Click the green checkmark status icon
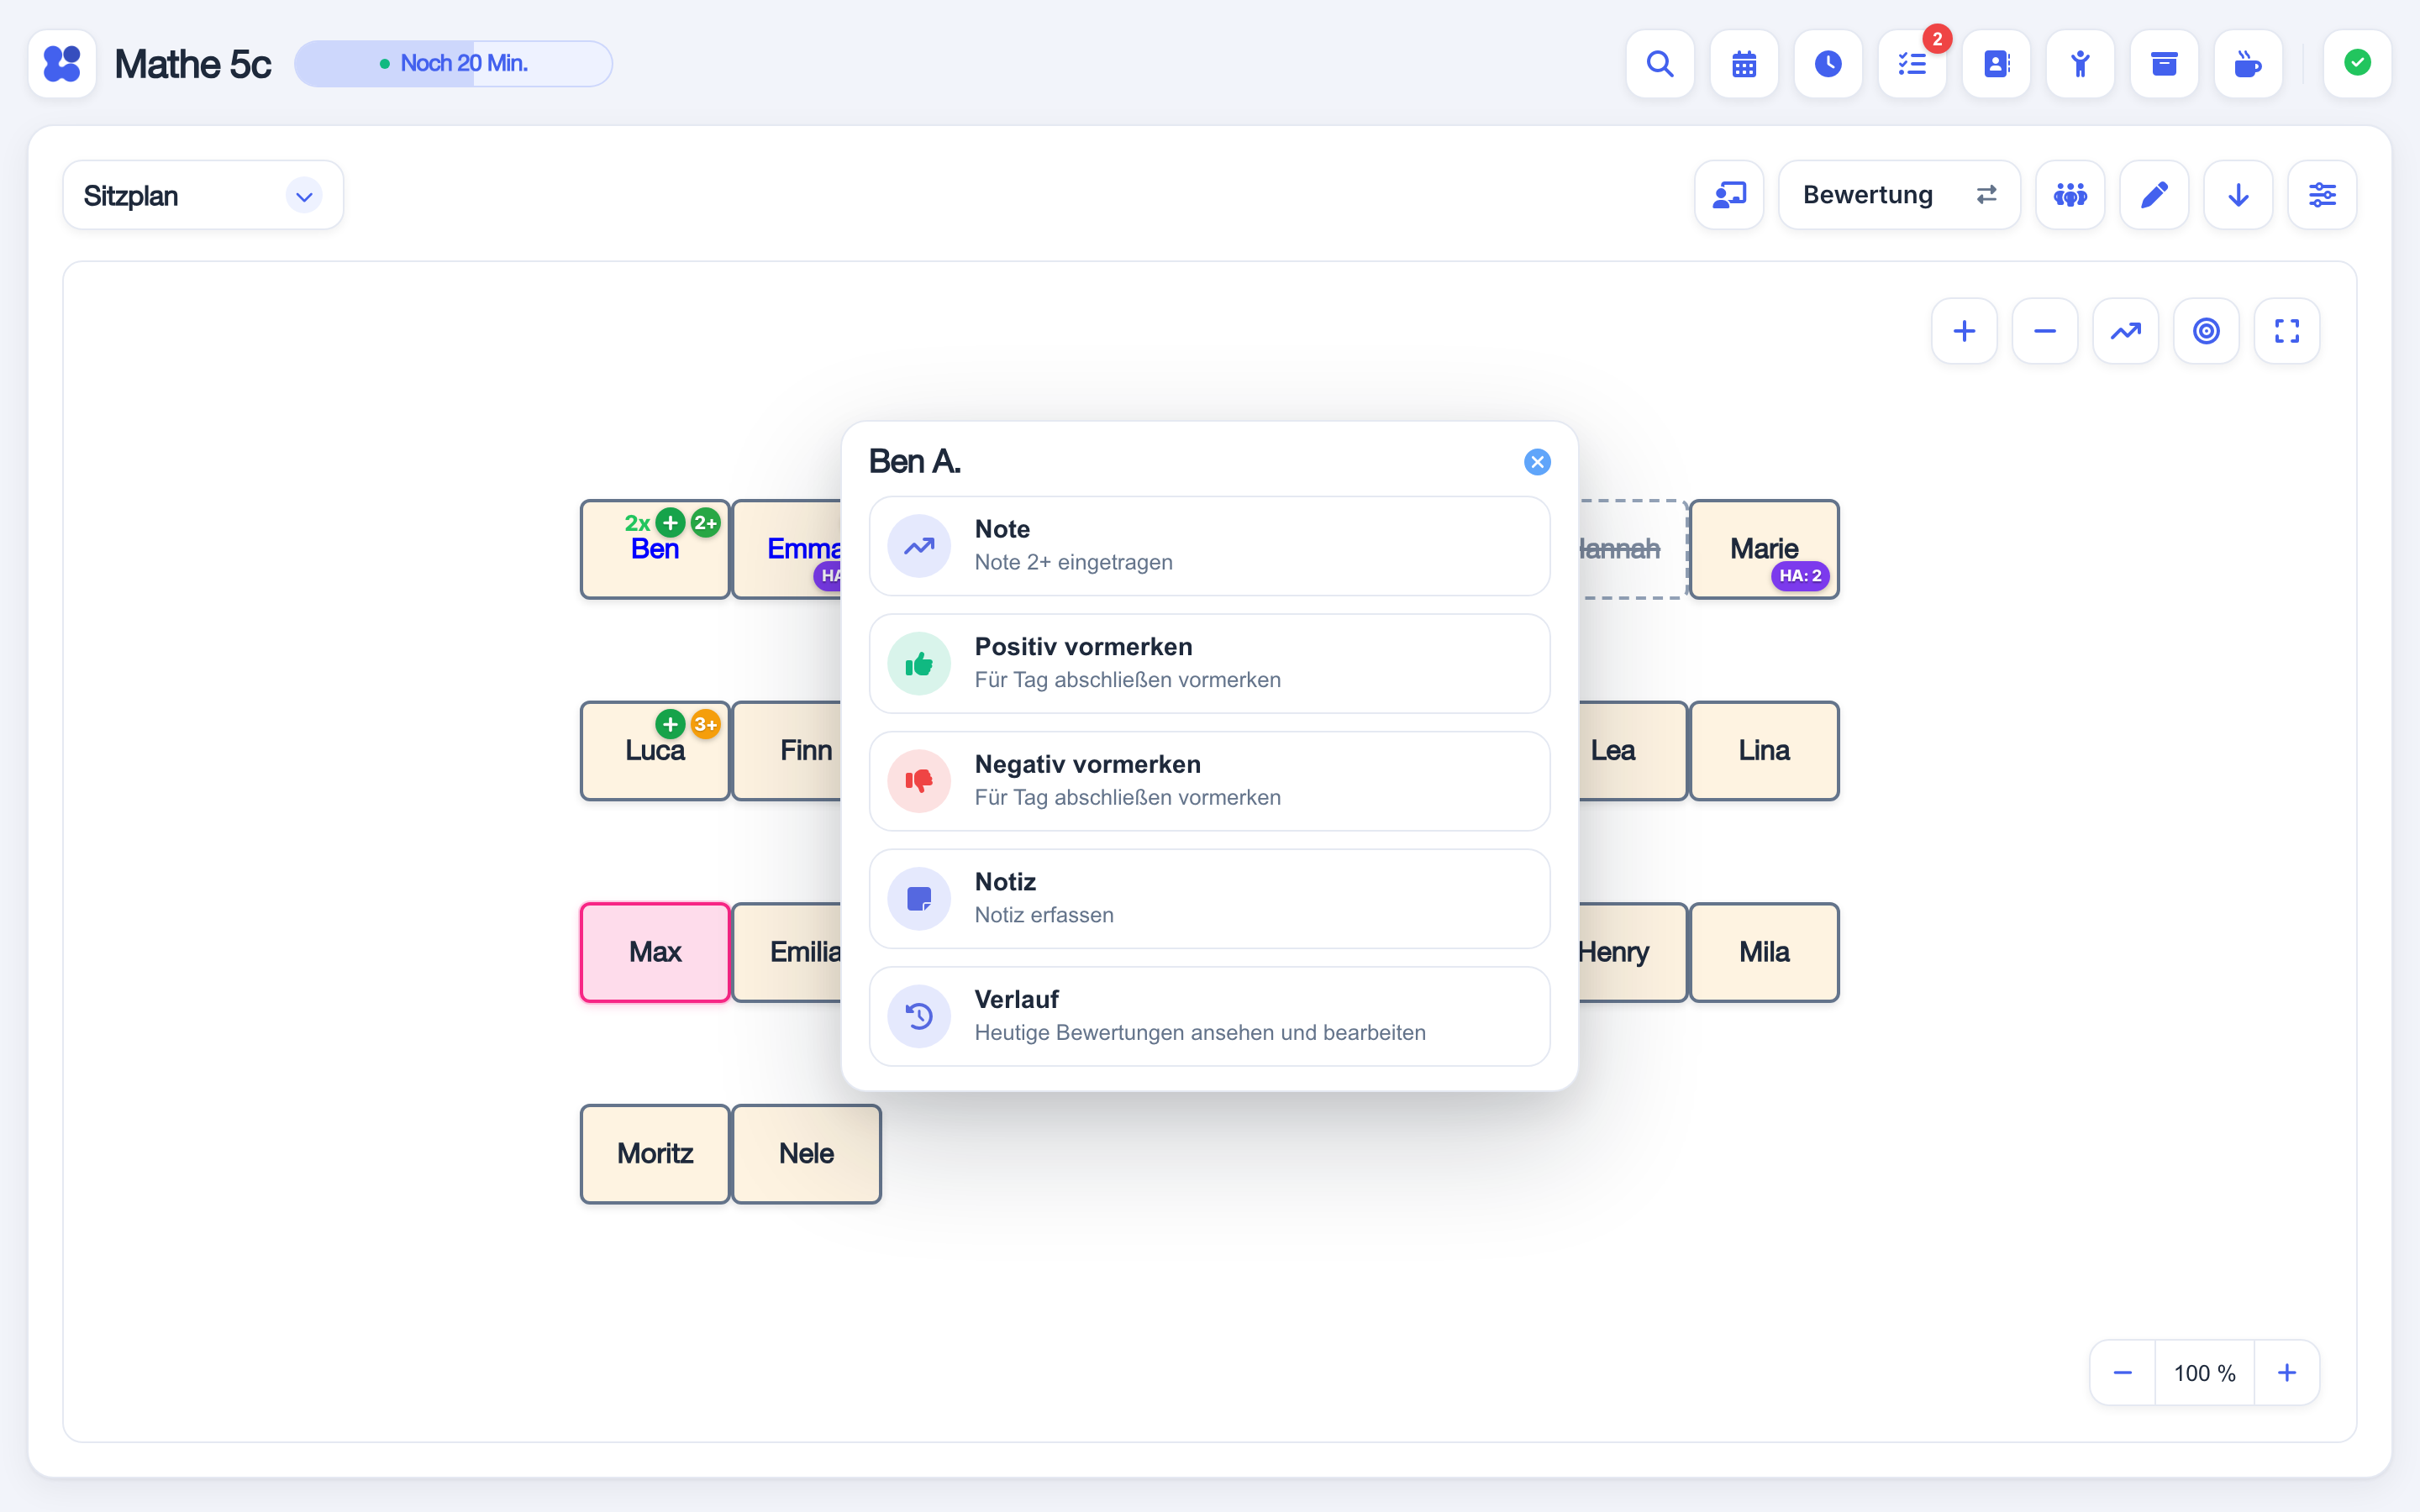2420x1512 pixels. tap(2357, 64)
